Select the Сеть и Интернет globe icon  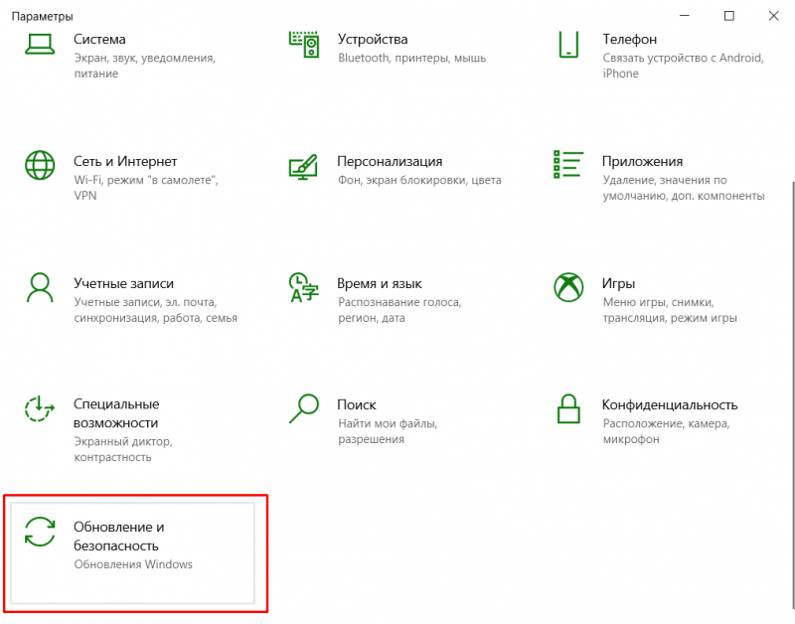tap(40, 165)
